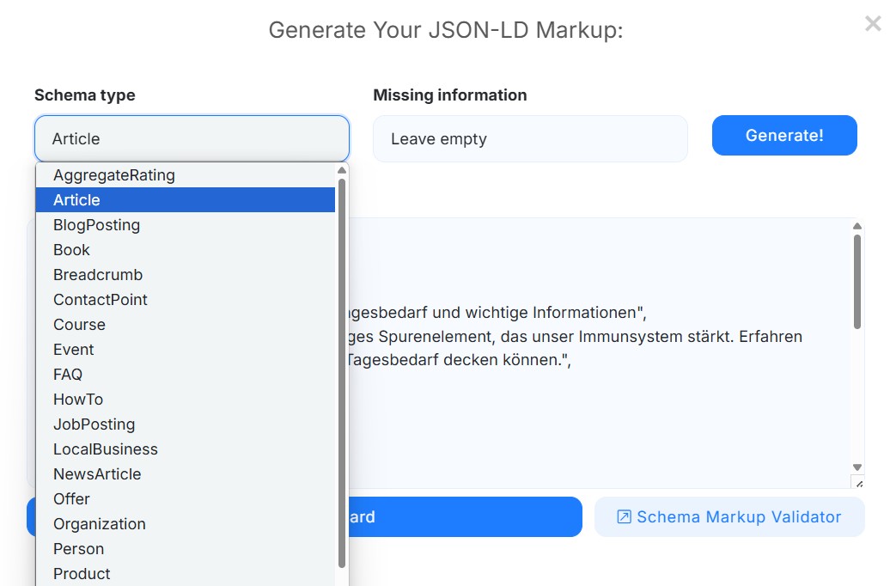Pick Product from the schema dropdown

click(x=81, y=573)
